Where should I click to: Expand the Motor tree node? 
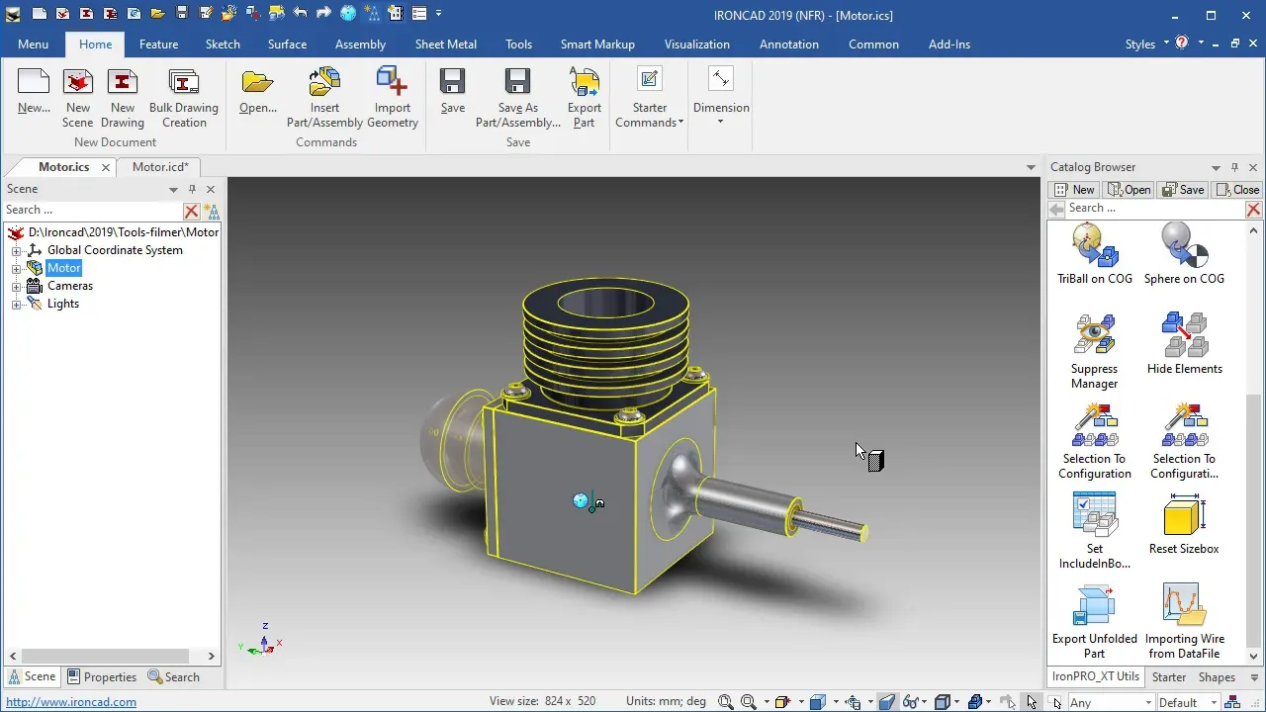click(16, 268)
